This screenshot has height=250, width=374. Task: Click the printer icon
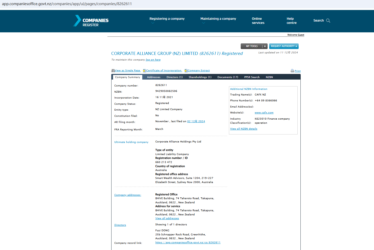292,71
